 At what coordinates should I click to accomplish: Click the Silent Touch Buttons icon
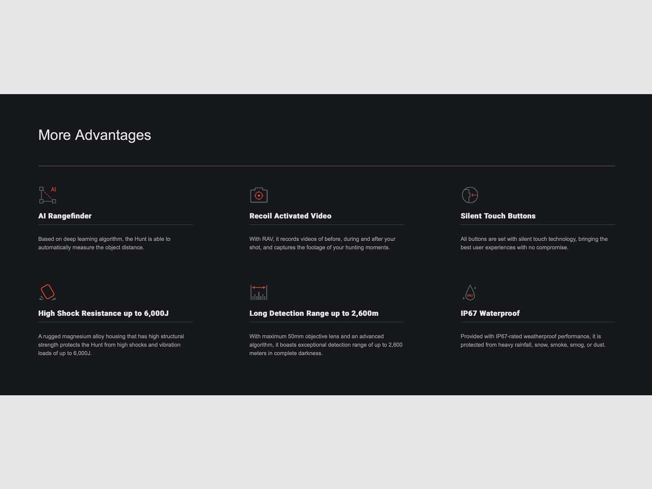point(470,195)
